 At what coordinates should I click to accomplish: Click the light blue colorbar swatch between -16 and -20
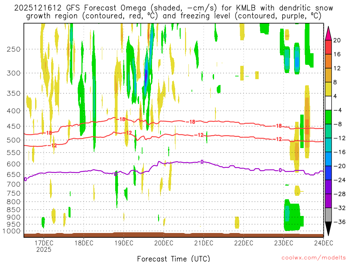[x=328, y=159]
